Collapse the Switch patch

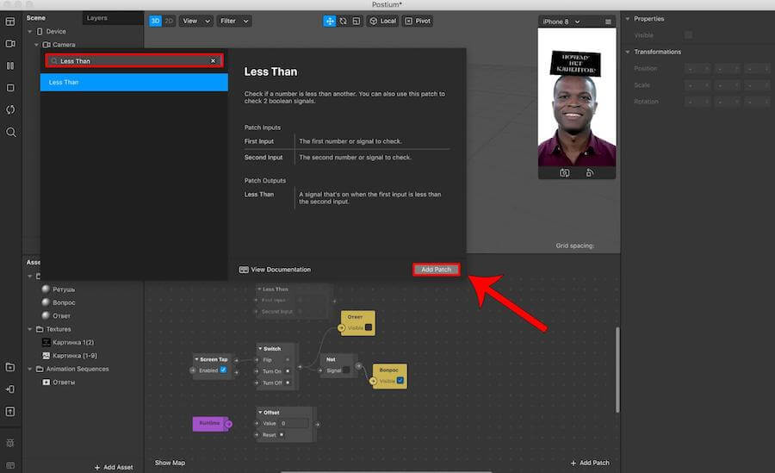(260, 348)
